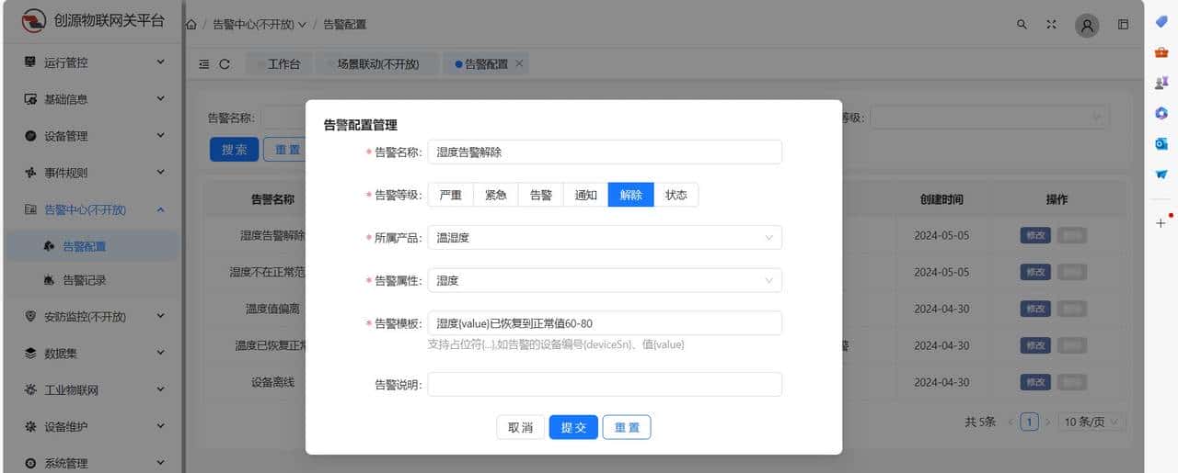The width and height of the screenshot is (1178, 473).
Task: Select 状态 alarm level
Action: click(x=676, y=195)
